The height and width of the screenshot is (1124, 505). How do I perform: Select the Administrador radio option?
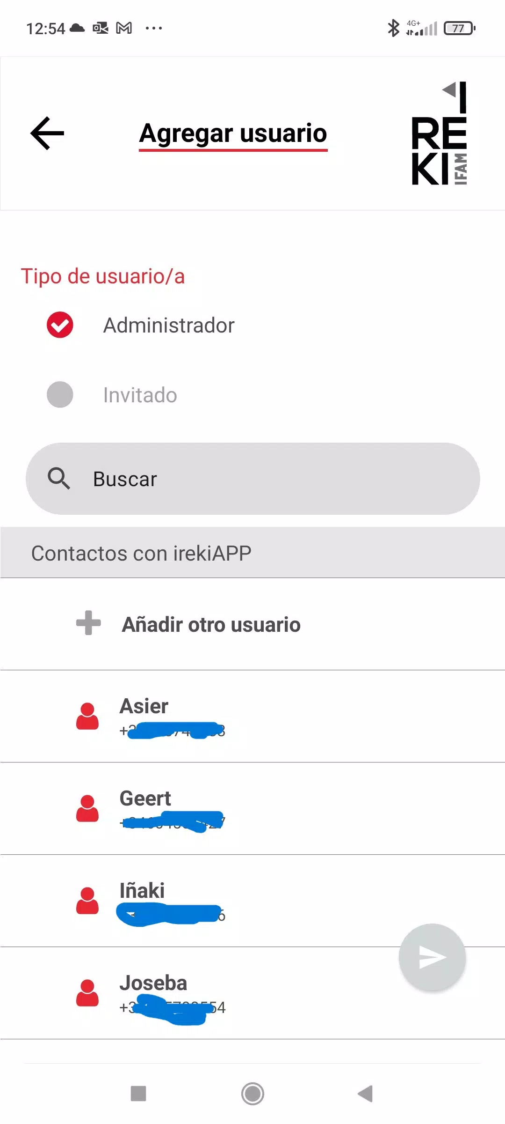(x=60, y=325)
